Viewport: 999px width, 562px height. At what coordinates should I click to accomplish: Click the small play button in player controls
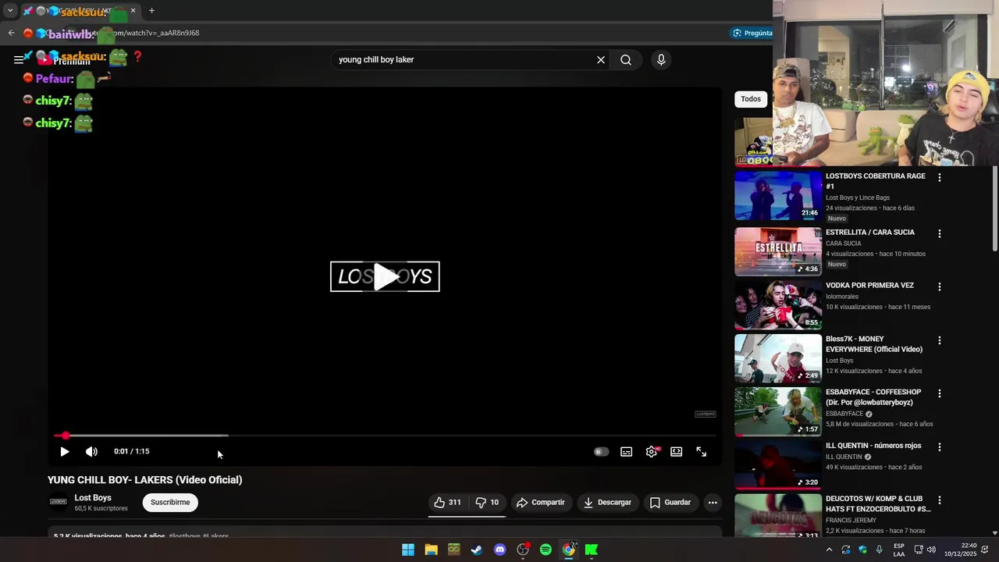click(x=65, y=451)
